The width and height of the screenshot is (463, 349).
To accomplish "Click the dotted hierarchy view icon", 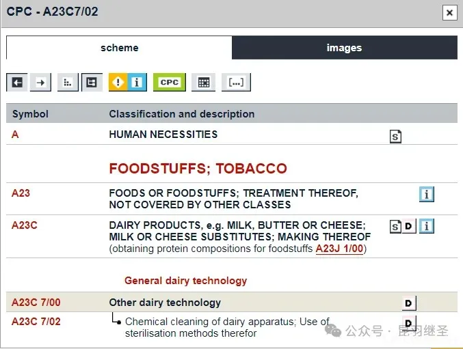I will click(68, 83).
